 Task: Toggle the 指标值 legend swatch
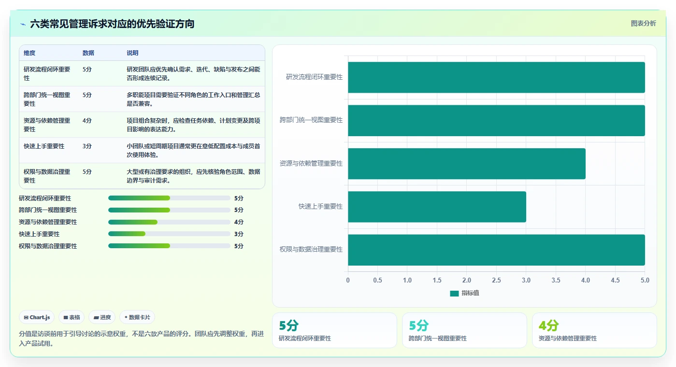point(454,293)
